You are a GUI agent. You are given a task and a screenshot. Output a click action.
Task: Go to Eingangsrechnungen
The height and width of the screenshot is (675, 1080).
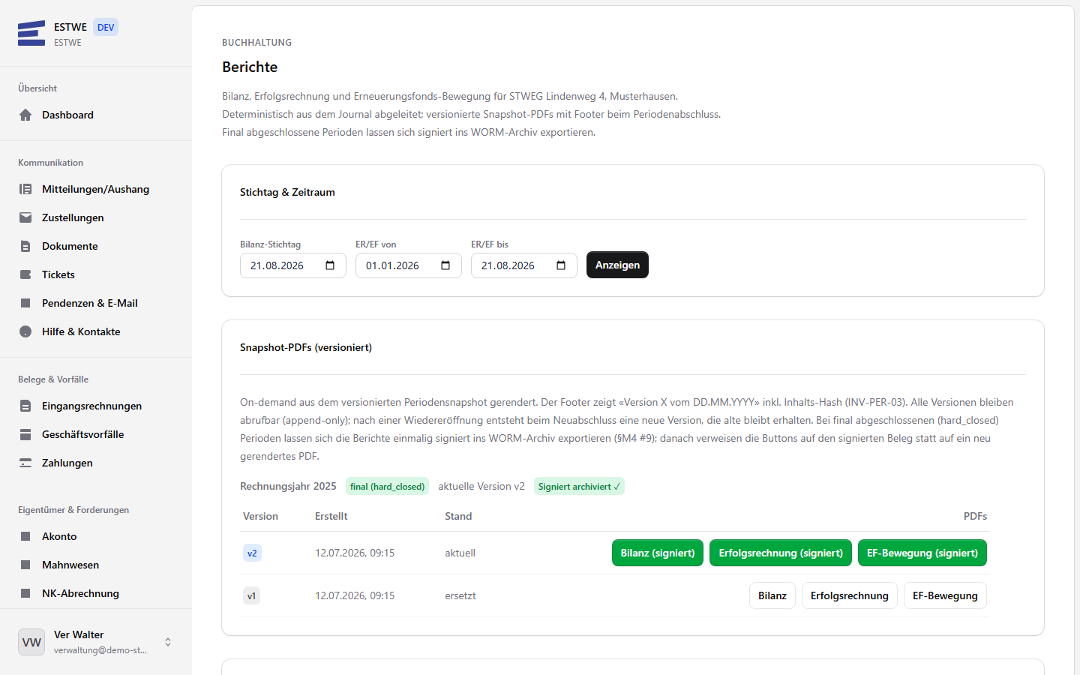(96, 406)
